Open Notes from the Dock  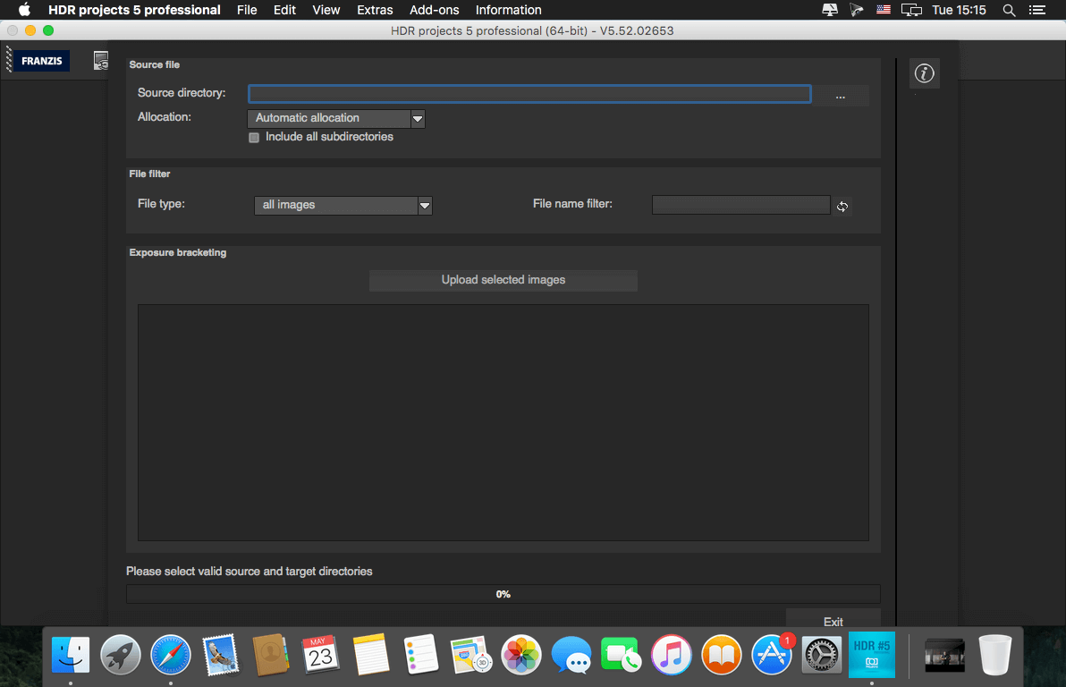tap(371, 655)
